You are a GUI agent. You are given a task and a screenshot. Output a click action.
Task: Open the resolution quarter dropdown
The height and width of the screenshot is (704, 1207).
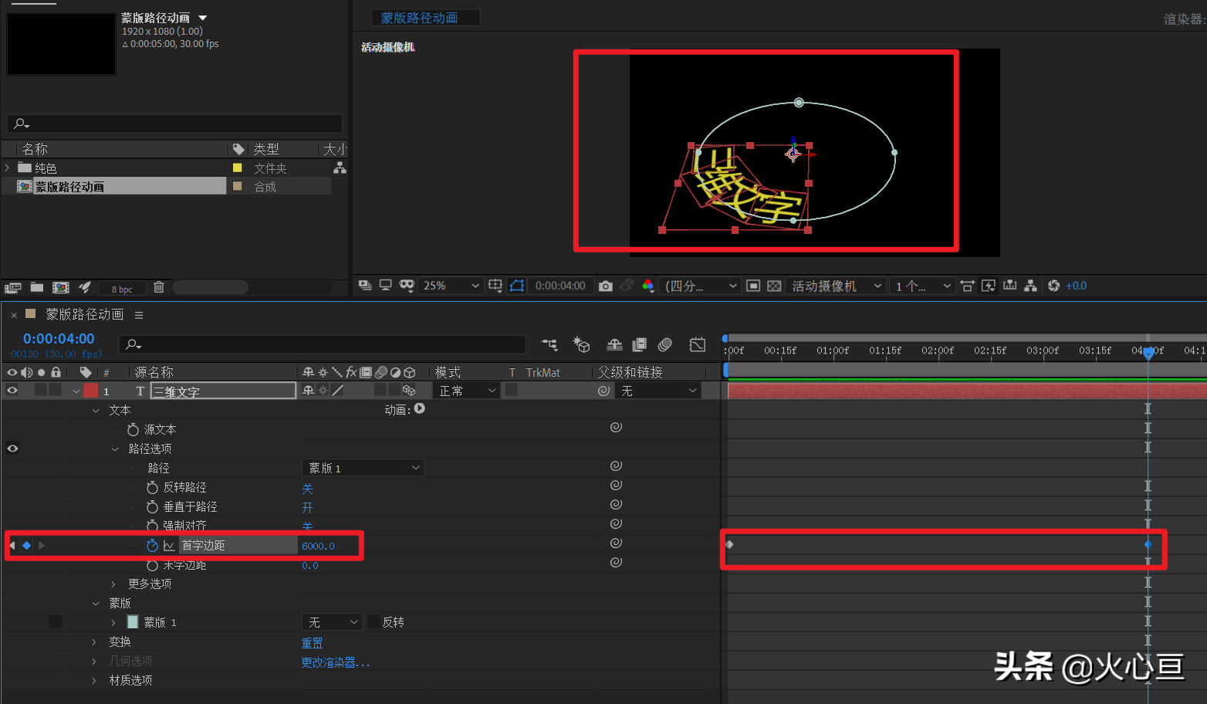pyautogui.click(x=701, y=286)
